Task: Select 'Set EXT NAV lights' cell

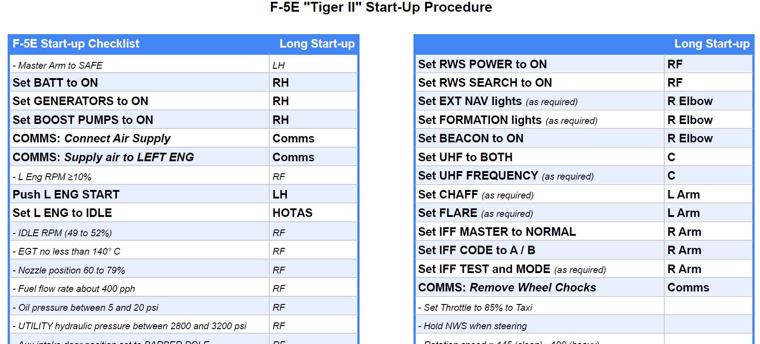Action: click(x=498, y=101)
